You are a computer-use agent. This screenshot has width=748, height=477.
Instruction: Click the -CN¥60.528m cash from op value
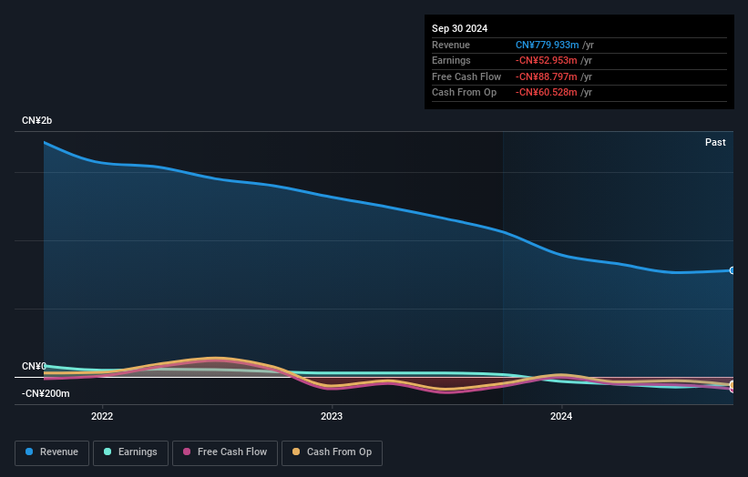(547, 93)
